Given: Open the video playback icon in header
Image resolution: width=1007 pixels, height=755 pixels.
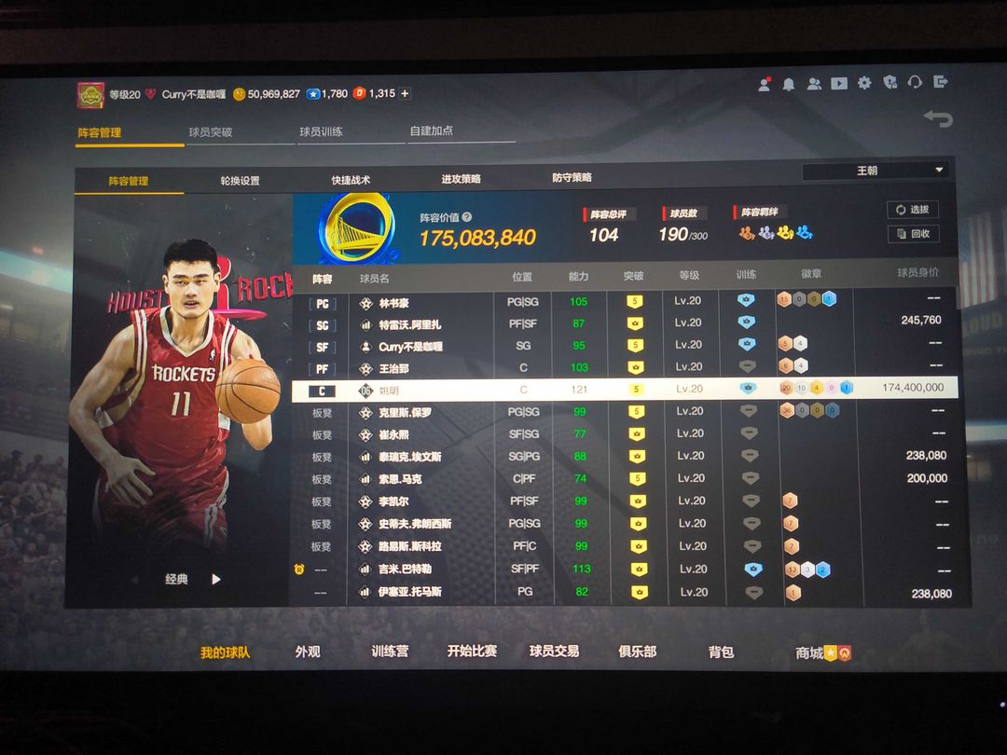Looking at the screenshot, I should (839, 84).
